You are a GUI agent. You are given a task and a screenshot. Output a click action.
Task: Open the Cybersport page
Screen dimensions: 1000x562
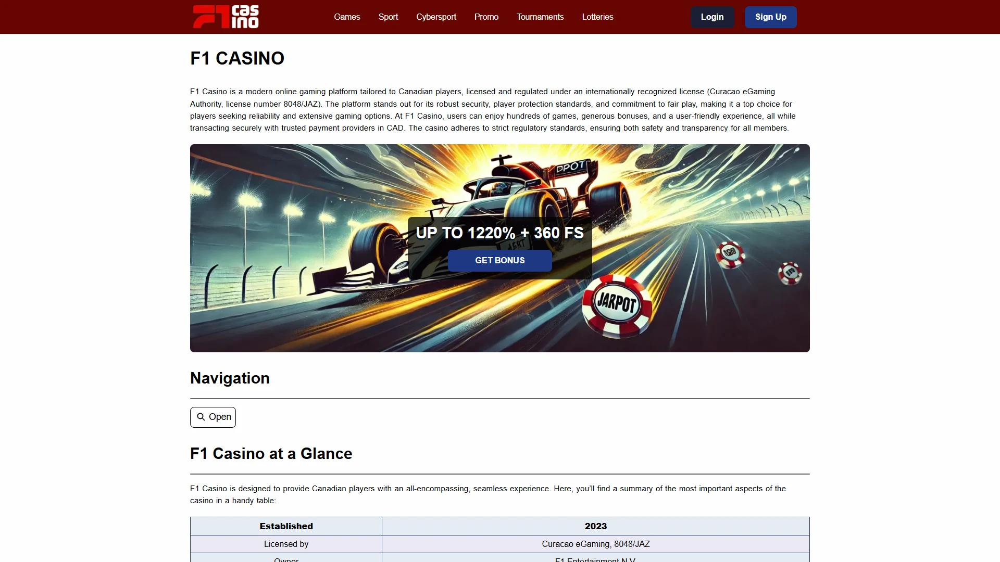(436, 17)
